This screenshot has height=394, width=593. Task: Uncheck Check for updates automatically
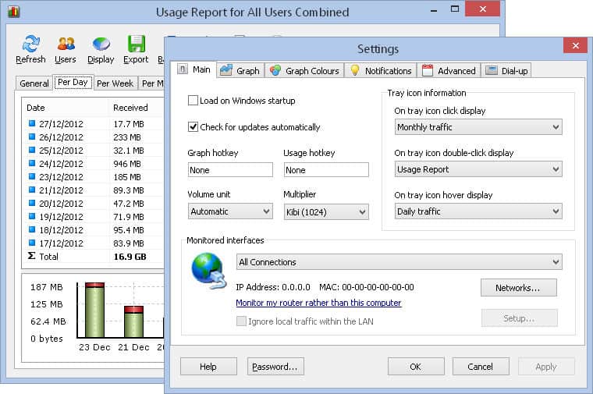pos(193,126)
